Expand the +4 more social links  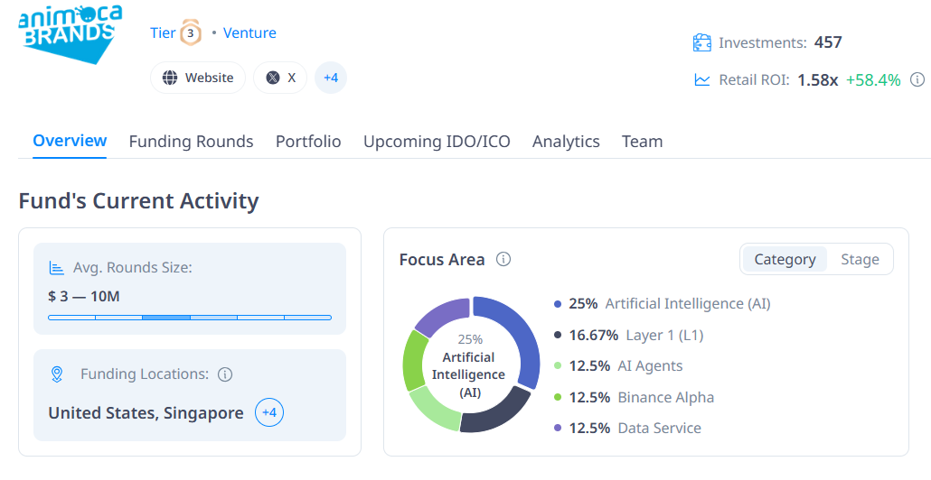[x=331, y=78]
